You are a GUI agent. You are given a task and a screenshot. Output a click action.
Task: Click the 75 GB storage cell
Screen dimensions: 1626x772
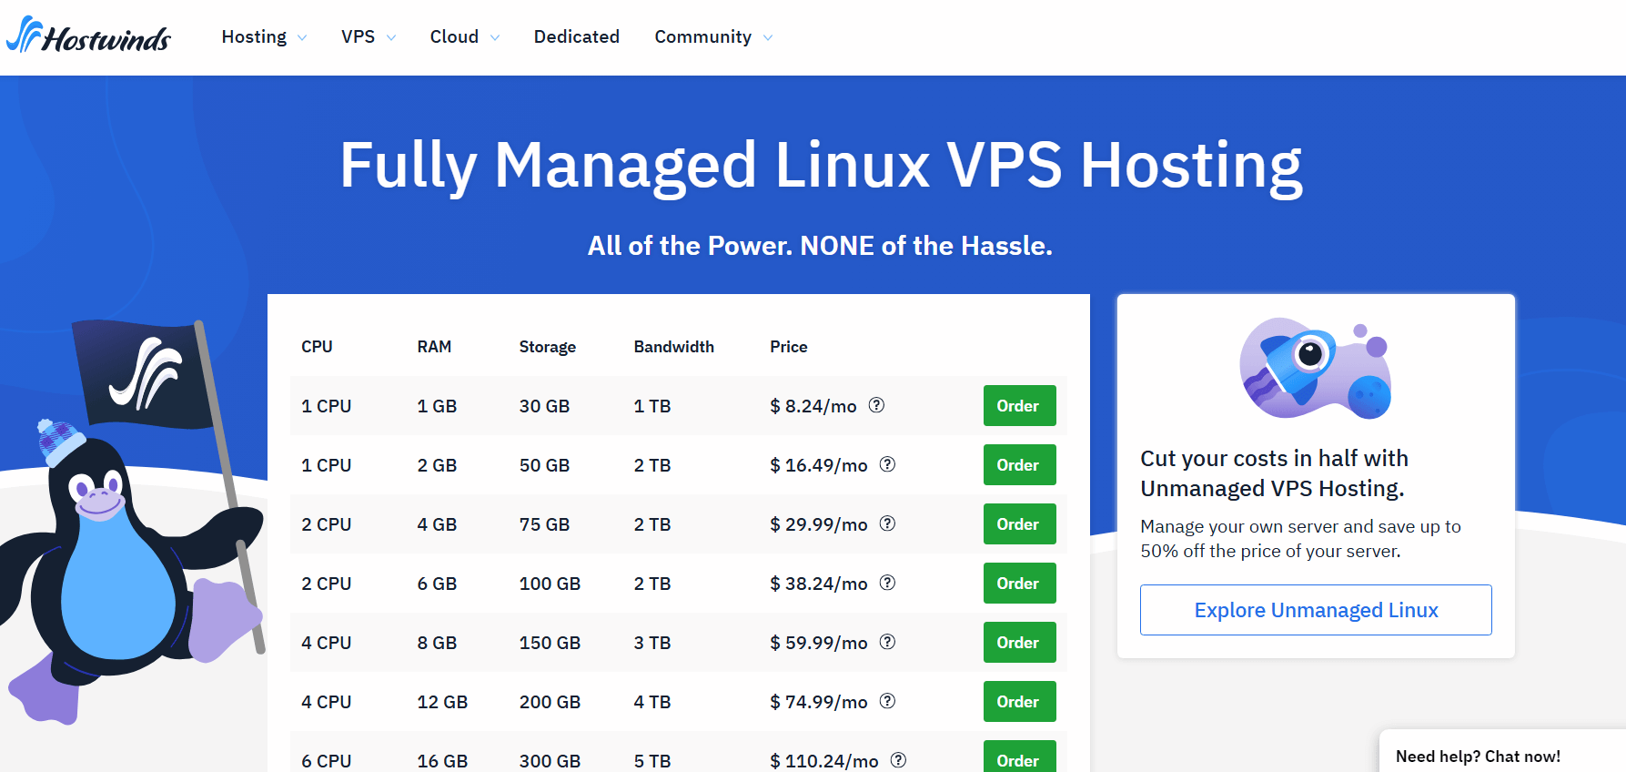544,524
